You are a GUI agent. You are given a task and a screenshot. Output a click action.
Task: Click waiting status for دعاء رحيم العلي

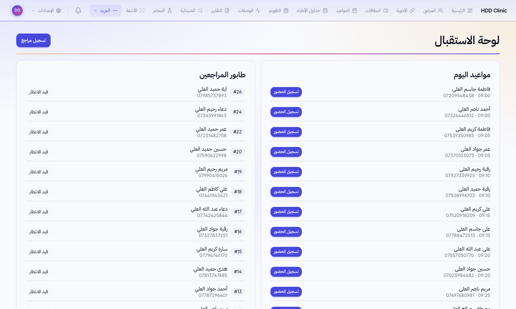click(39, 112)
